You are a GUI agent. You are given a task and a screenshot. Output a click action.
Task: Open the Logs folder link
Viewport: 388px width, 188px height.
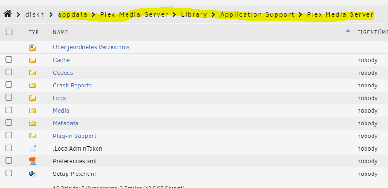click(60, 98)
